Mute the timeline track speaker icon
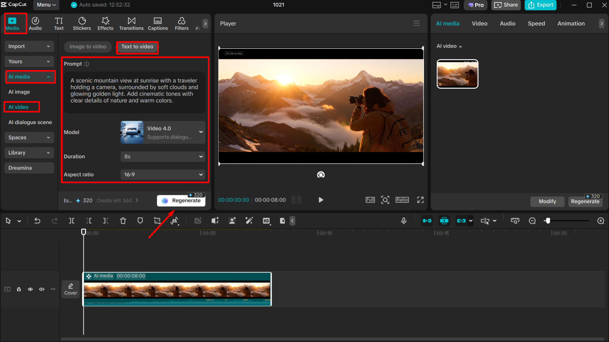This screenshot has height=342, width=609. pos(42,289)
